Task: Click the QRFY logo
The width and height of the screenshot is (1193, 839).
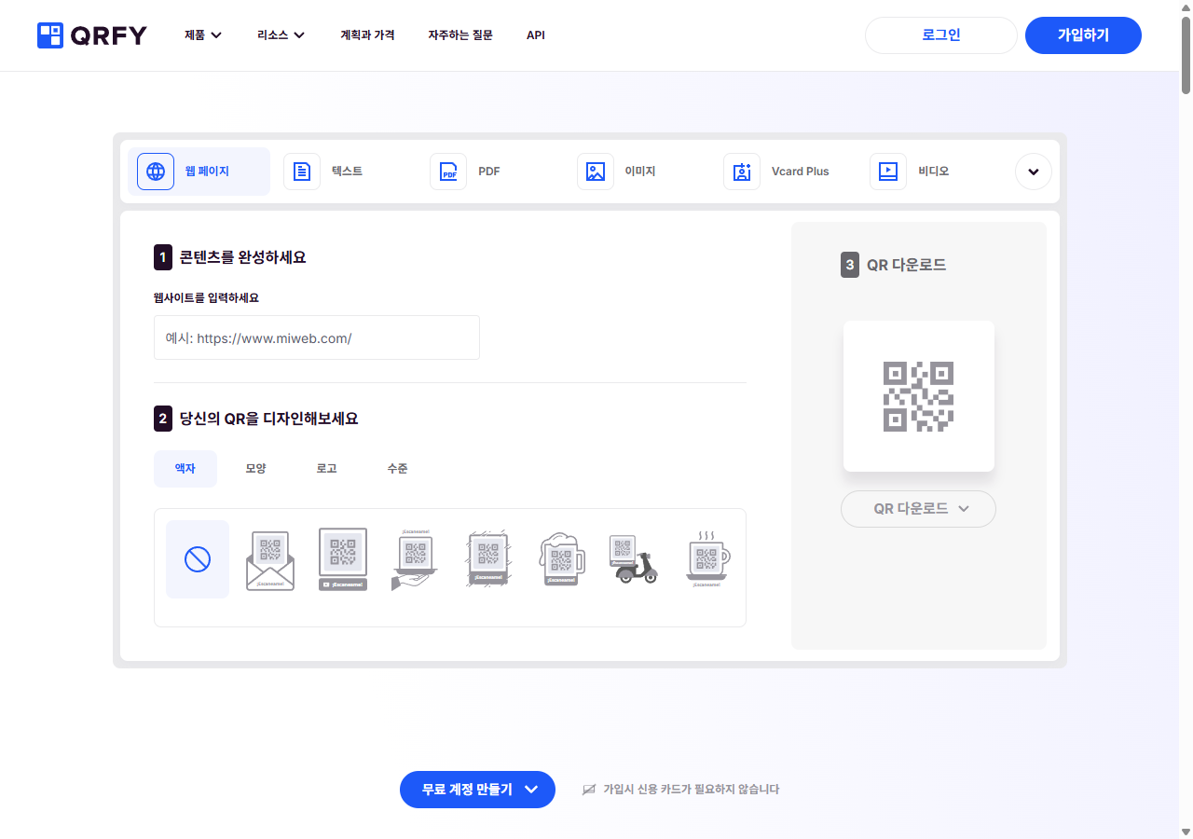Action: click(90, 35)
